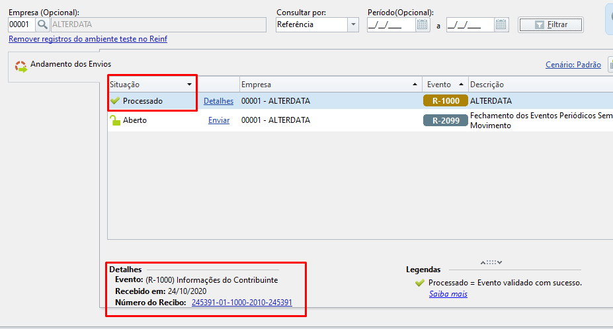
Task: Click the Situação column header
Action: click(151, 85)
